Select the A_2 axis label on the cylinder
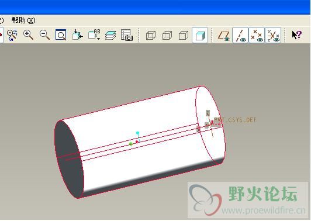 216,123
